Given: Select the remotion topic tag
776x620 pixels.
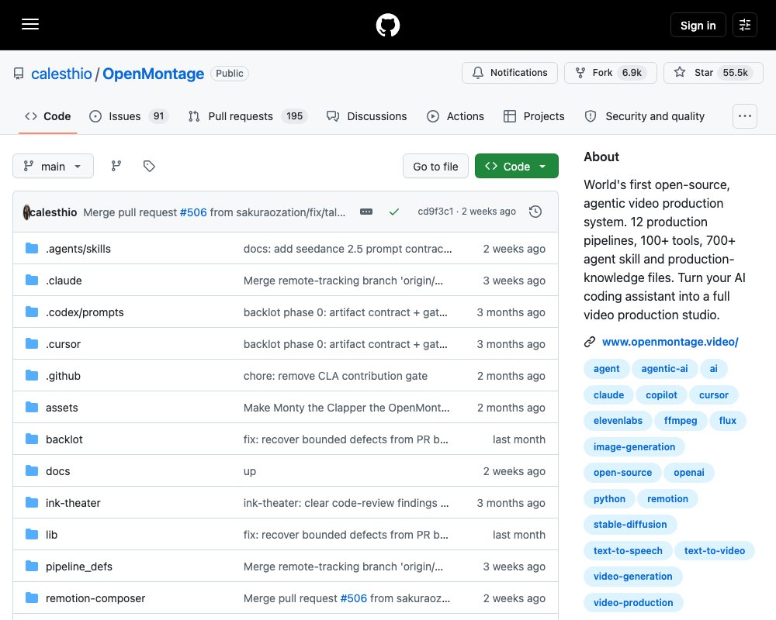Looking at the screenshot, I should click(667, 499).
